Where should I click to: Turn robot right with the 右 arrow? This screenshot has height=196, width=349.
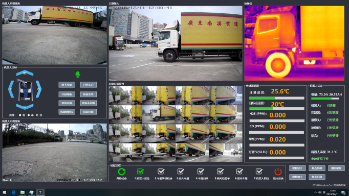pyautogui.click(x=38, y=89)
